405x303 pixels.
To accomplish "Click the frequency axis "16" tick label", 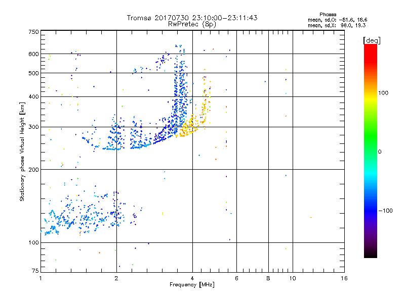I will point(344,278).
